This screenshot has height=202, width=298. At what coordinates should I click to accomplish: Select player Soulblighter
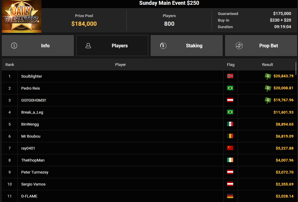click(32, 76)
